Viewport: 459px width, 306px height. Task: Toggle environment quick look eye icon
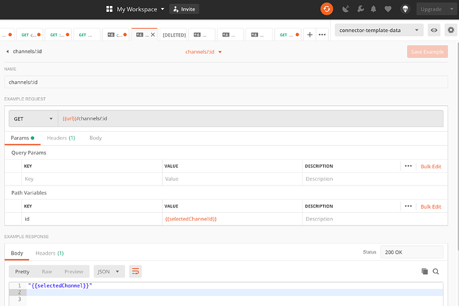[434, 30]
